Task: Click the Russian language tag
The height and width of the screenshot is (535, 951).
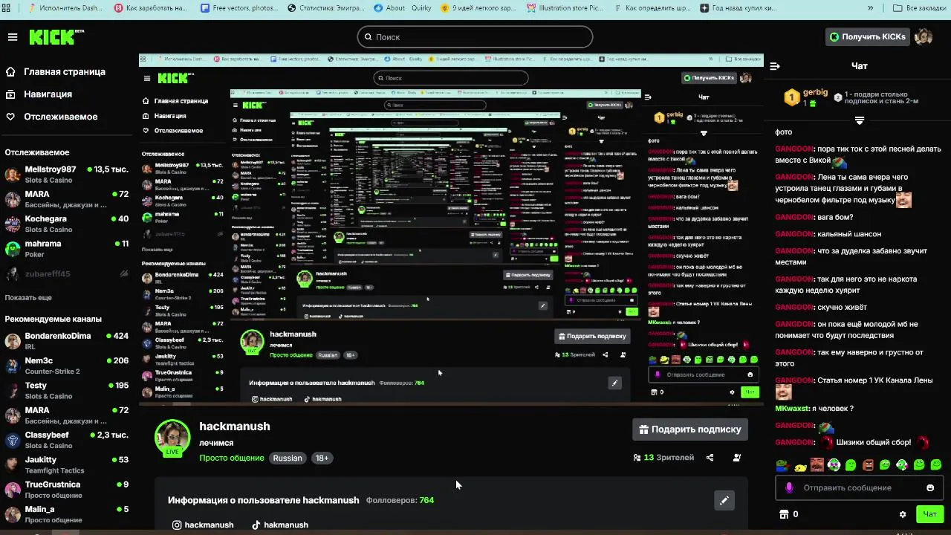Action: [x=288, y=458]
